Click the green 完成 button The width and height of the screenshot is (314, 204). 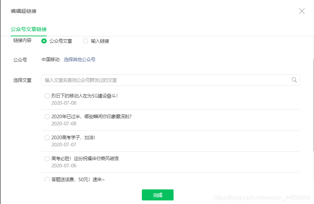158,195
